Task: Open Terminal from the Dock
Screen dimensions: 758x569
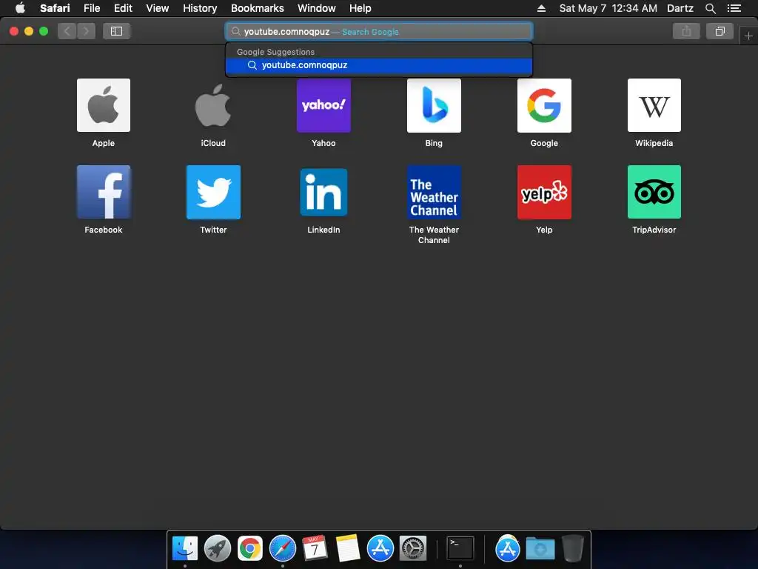Action: pyautogui.click(x=460, y=549)
